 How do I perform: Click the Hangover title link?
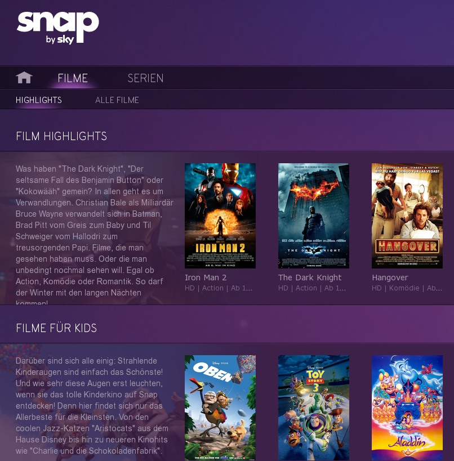coord(390,278)
